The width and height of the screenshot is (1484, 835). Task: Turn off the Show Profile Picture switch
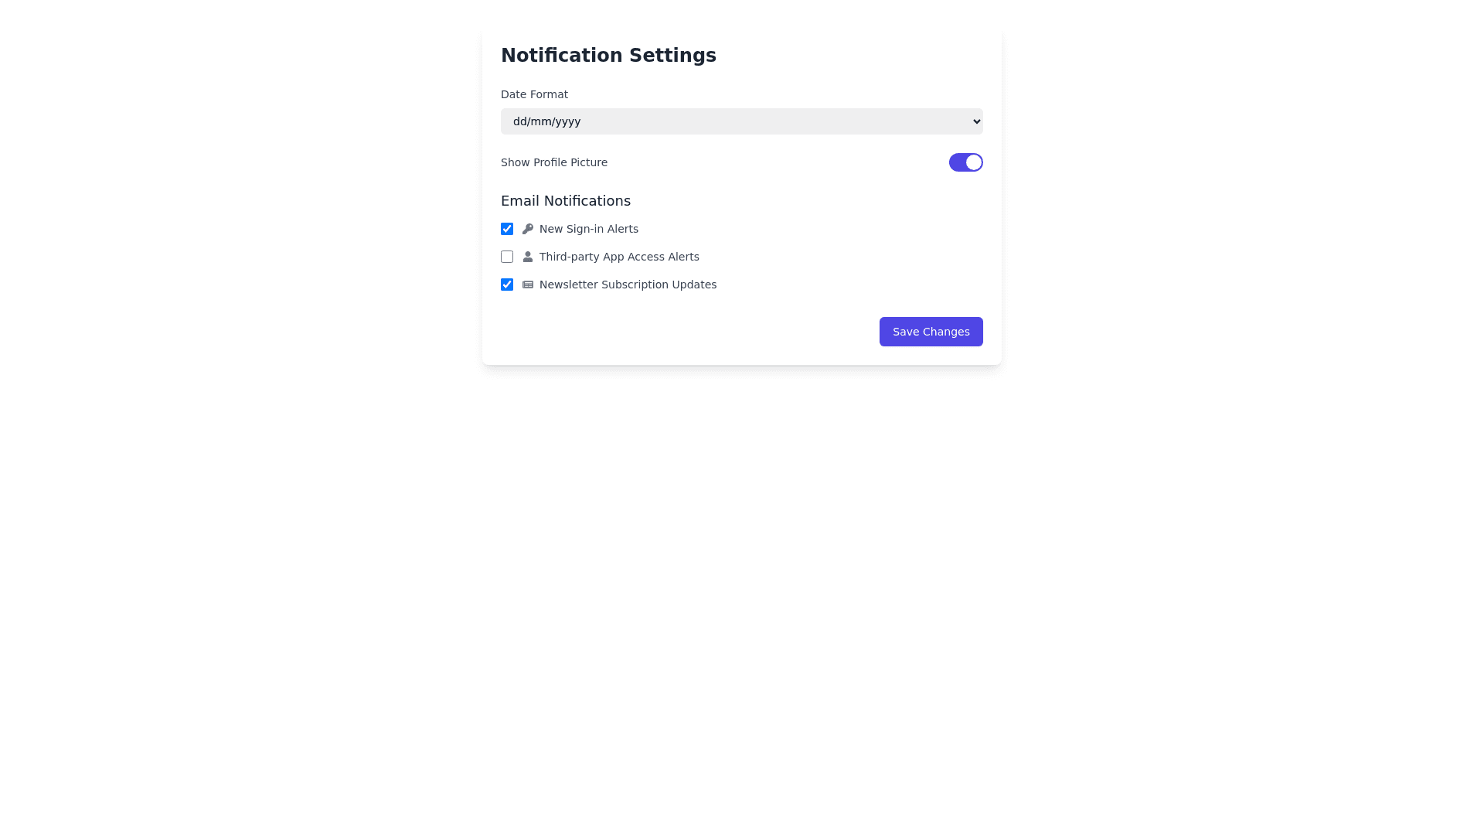tap(965, 162)
